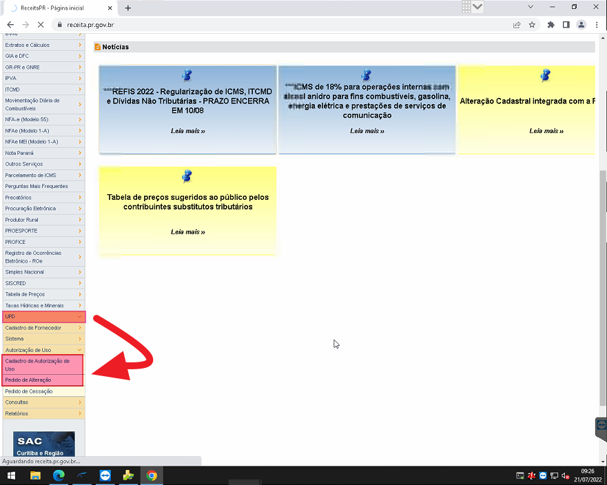Click the Notícias document icon
This screenshot has width=607, height=485.
pyautogui.click(x=98, y=47)
